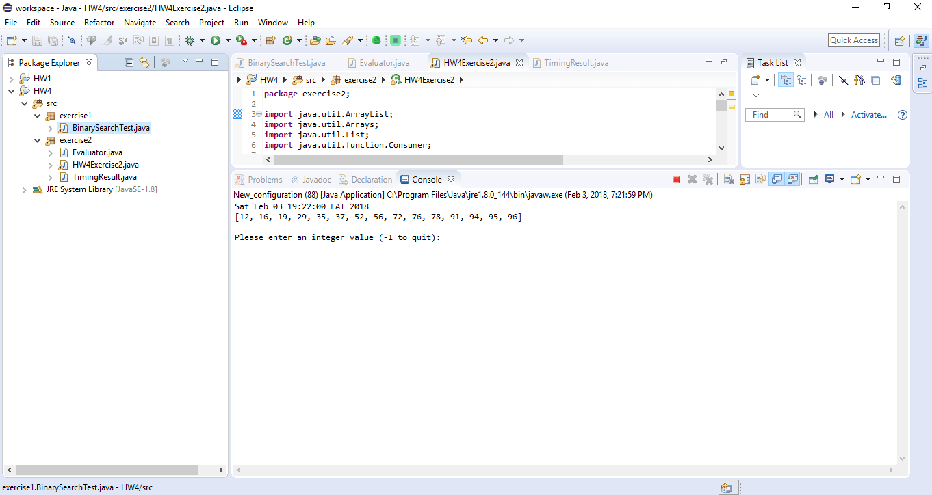
Task: Expand the JRE System Library node
Action: point(24,190)
